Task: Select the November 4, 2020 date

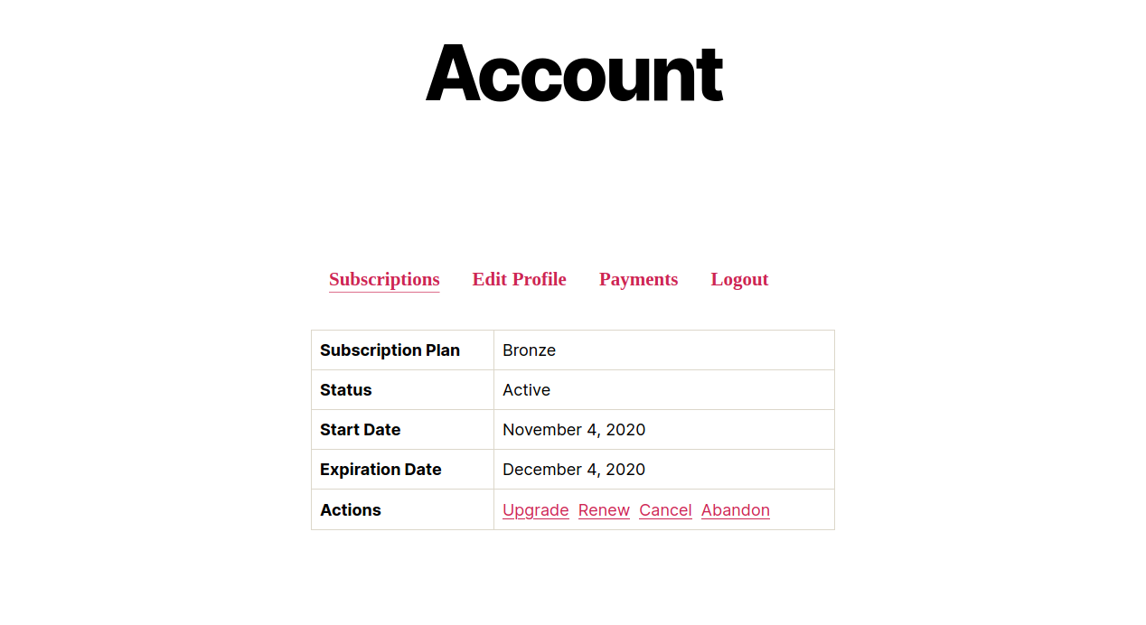Action: 574,430
